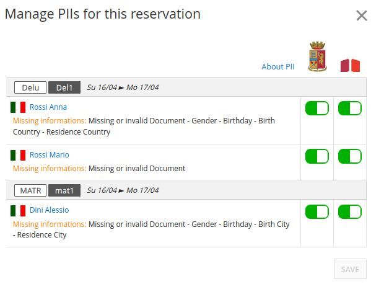This screenshot has height=284, width=371.
Task: Select the MATR room type tag
Action: tap(30, 190)
